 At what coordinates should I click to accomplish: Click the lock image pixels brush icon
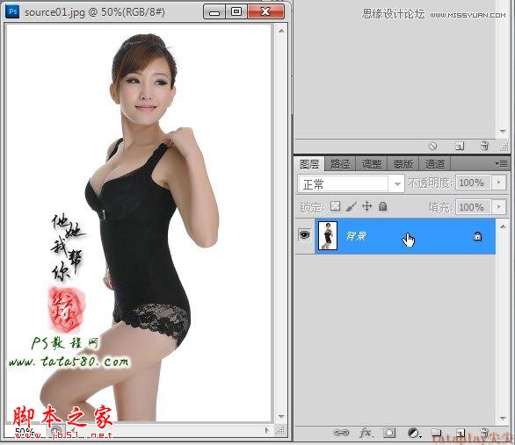pyautogui.click(x=352, y=206)
